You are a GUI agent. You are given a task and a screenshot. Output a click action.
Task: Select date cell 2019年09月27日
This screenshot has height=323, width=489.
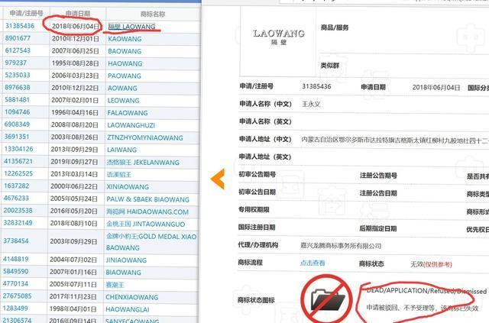pos(74,162)
